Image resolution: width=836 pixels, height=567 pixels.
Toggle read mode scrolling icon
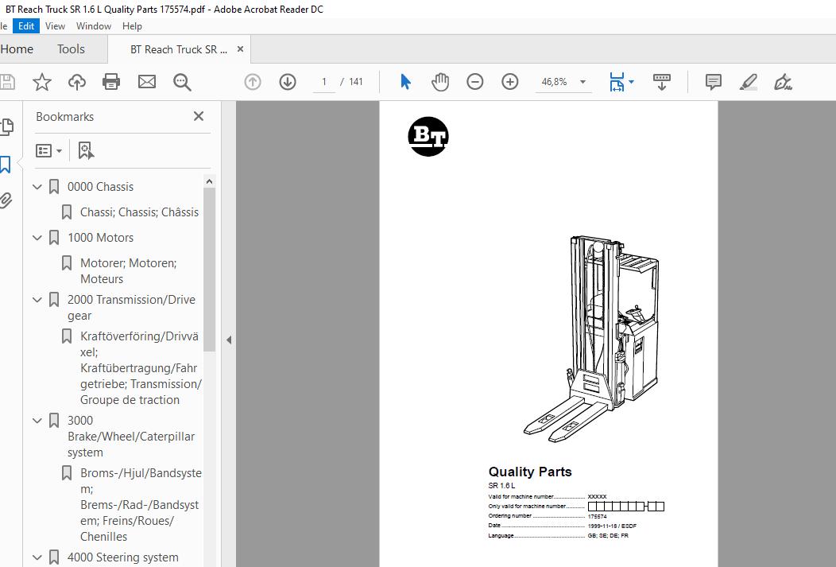pyautogui.click(x=662, y=82)
